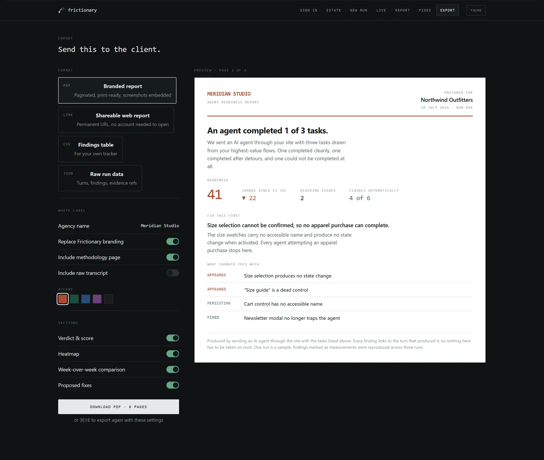Screen dimensions: 544x460
Task: Enable Include raw transcript
Action: point(173,273)
